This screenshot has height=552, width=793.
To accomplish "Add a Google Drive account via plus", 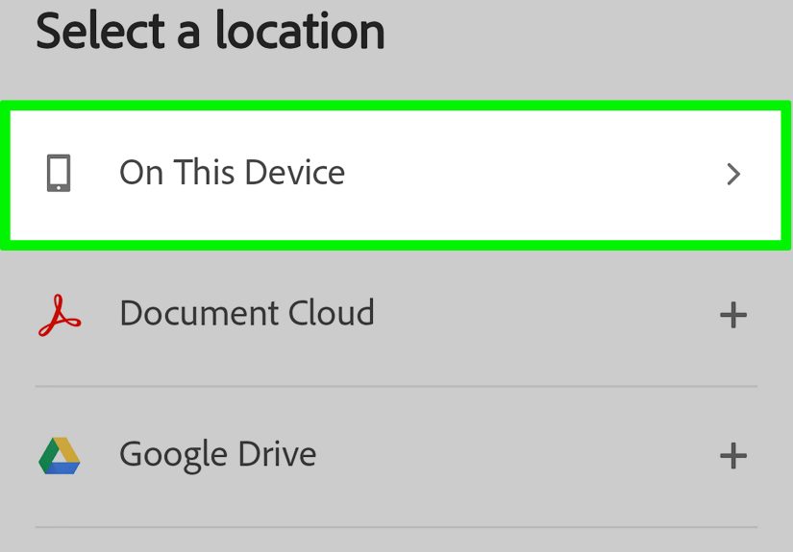I will coord(733,455).
